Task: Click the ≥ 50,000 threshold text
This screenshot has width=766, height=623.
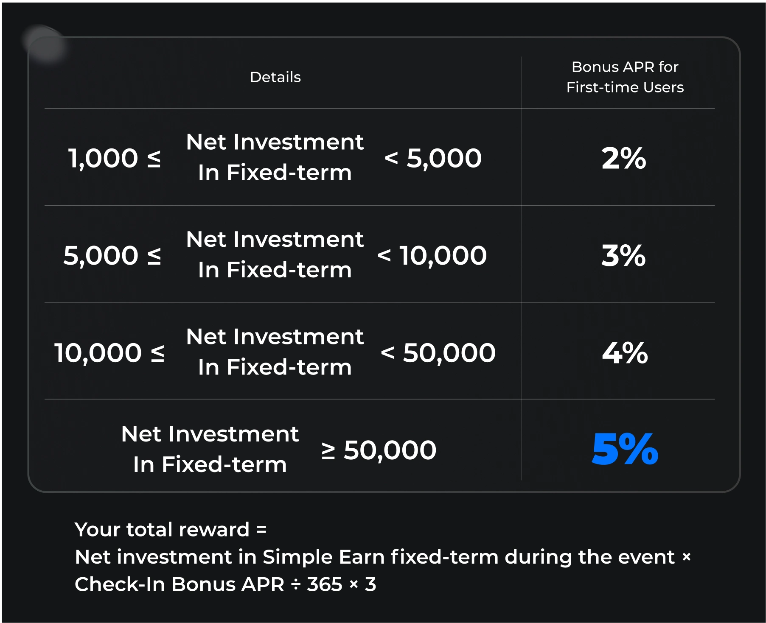Action: [379, 450]
